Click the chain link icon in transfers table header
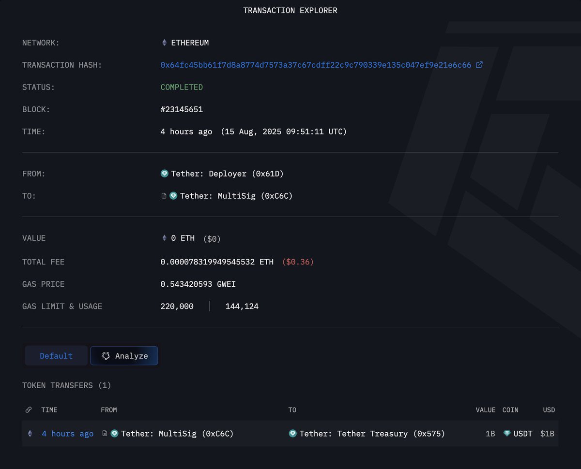Image resolution: width=581 pixels, height=469 pixels. coord(29,410)
